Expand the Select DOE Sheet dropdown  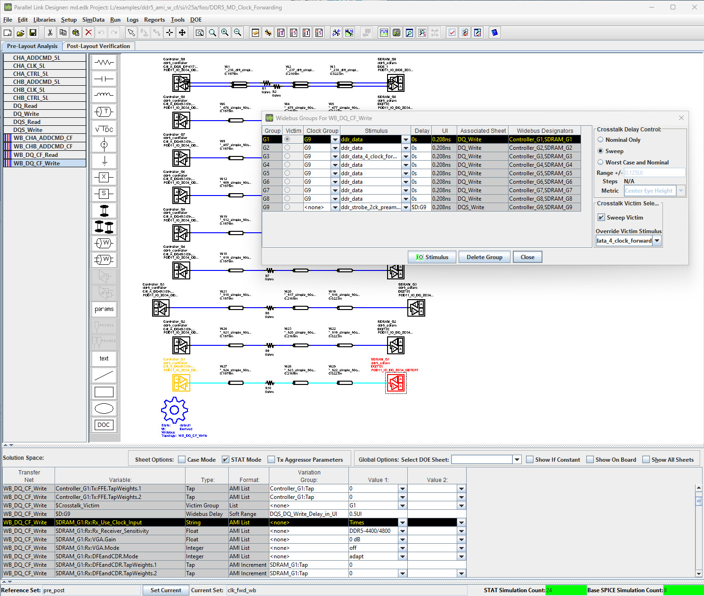tap(517, 460)
